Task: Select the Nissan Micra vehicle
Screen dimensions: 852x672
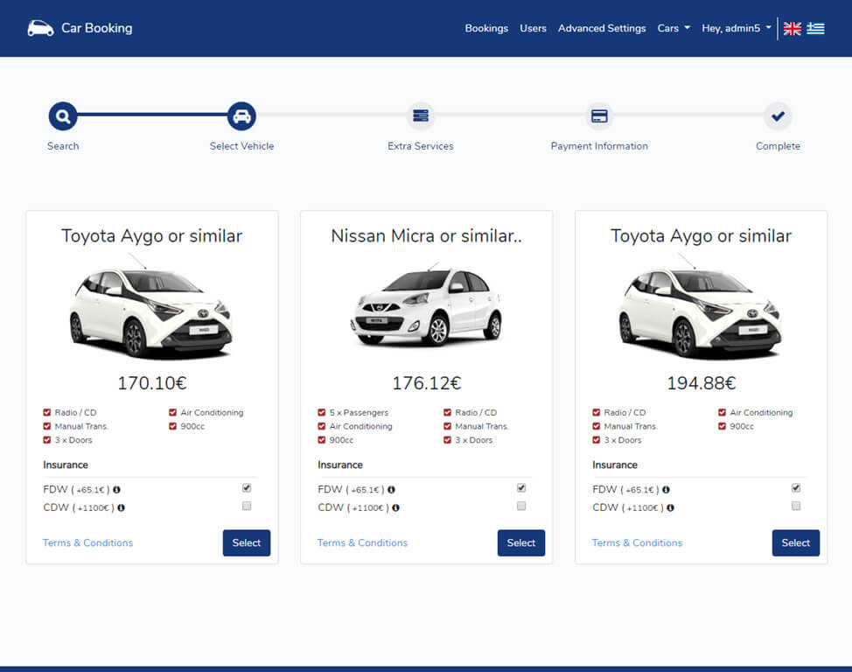Action: click(520, 542)
